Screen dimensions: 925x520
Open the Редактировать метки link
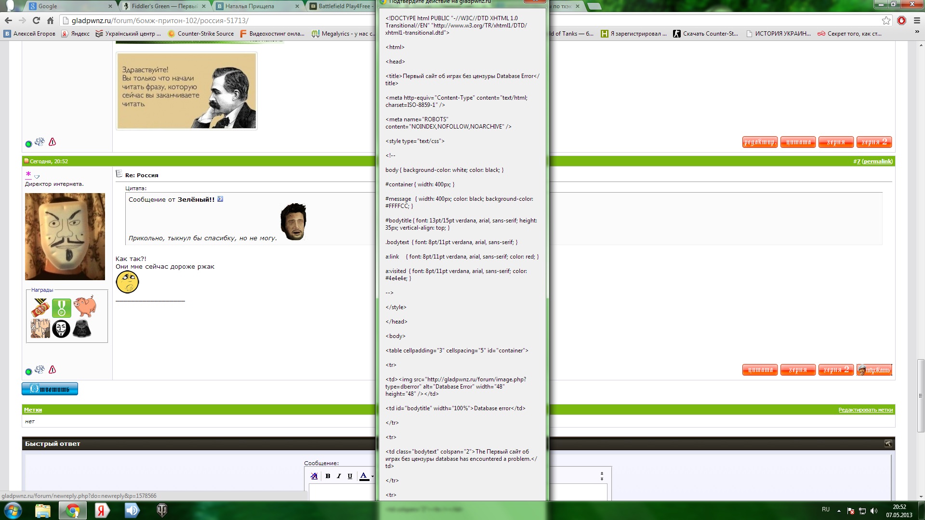click(865, 410)
